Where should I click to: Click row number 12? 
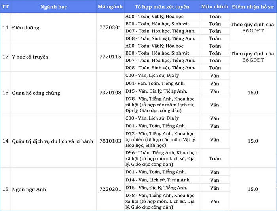coord(6,57)
